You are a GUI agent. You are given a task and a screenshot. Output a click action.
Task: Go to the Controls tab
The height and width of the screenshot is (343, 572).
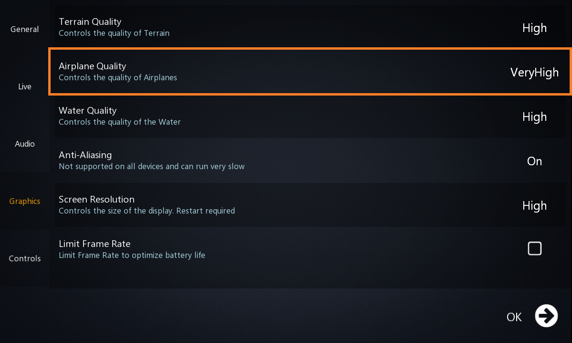click(x=24, y=258)
